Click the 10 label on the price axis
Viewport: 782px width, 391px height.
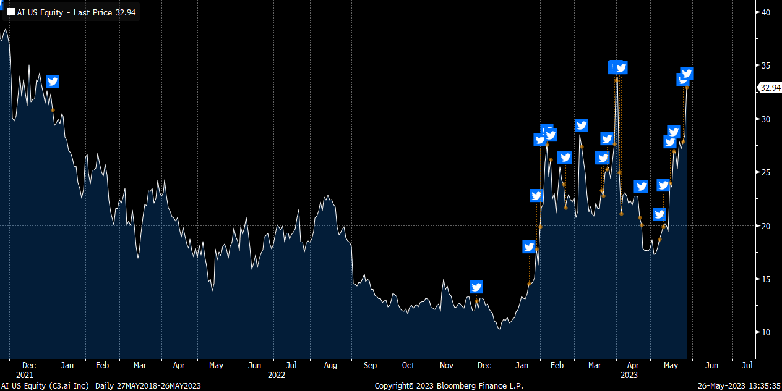[x=765, y=332]
